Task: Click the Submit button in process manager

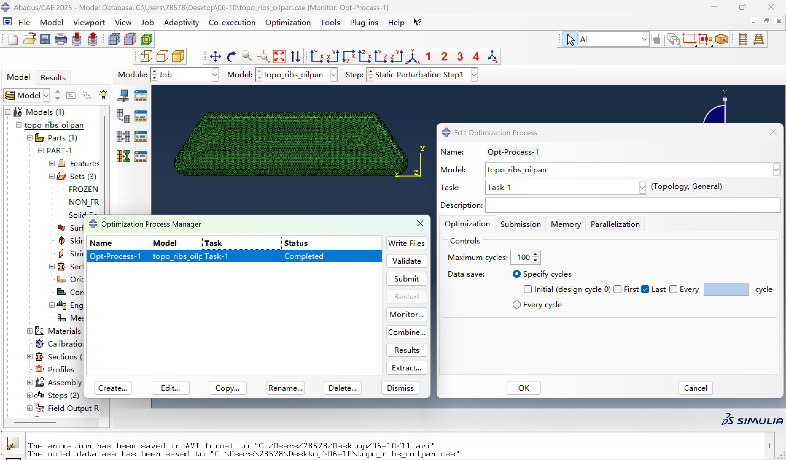Action: pos(407,279)
